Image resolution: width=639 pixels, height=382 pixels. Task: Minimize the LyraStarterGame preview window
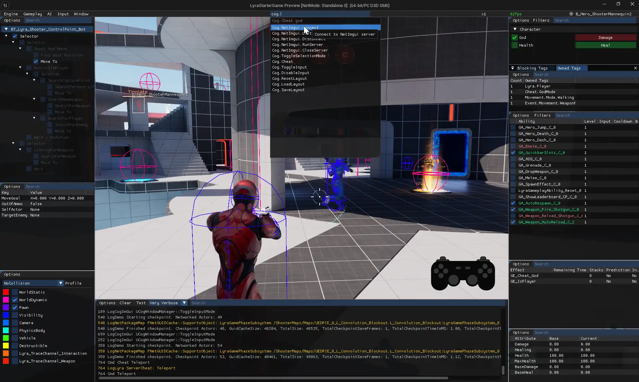(604, 4)
